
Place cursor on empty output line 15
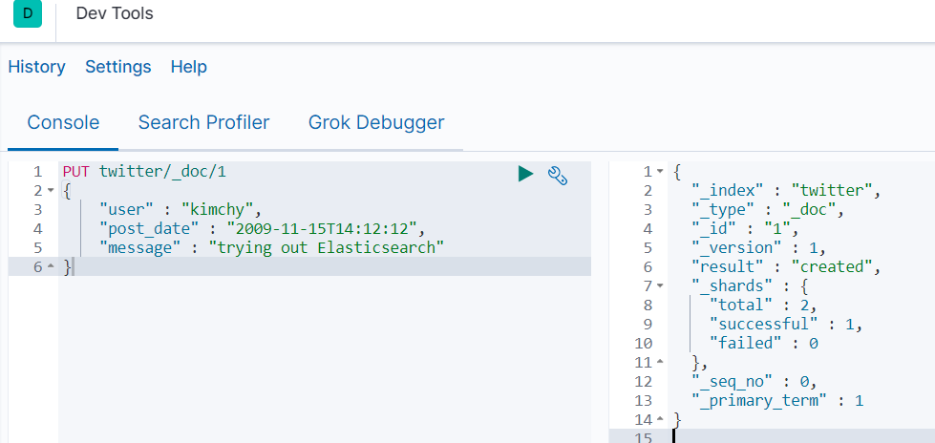click(802, 436)
